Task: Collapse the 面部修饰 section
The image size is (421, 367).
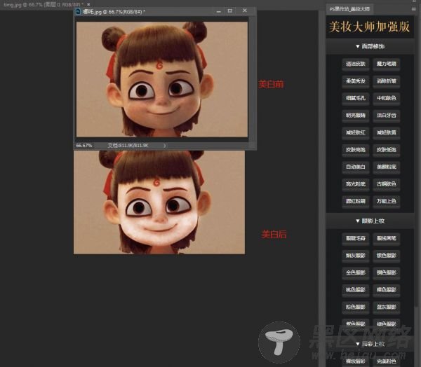Action: 370,46
